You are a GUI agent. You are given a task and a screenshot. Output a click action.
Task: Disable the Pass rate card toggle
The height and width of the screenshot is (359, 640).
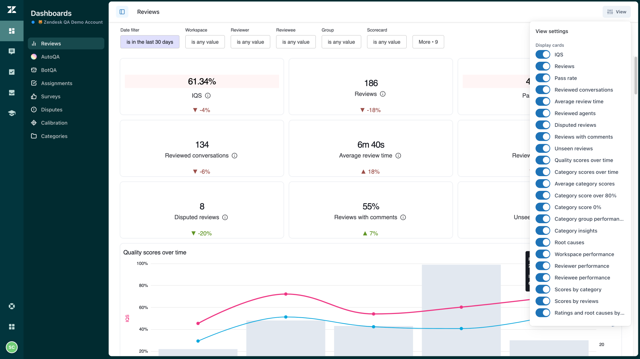tap(543, 78)
